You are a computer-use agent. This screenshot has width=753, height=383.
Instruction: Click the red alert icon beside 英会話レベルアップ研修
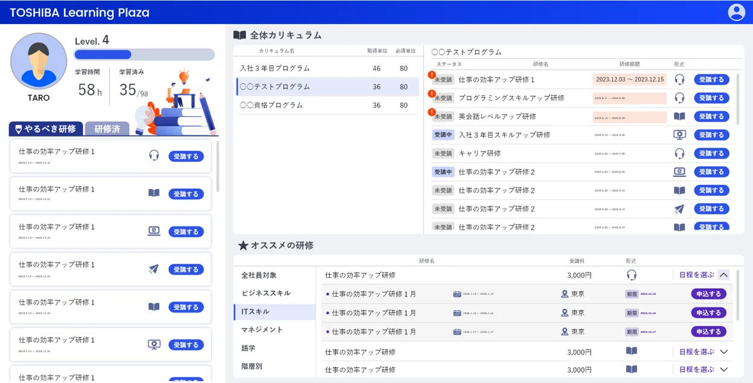[432, 112]
